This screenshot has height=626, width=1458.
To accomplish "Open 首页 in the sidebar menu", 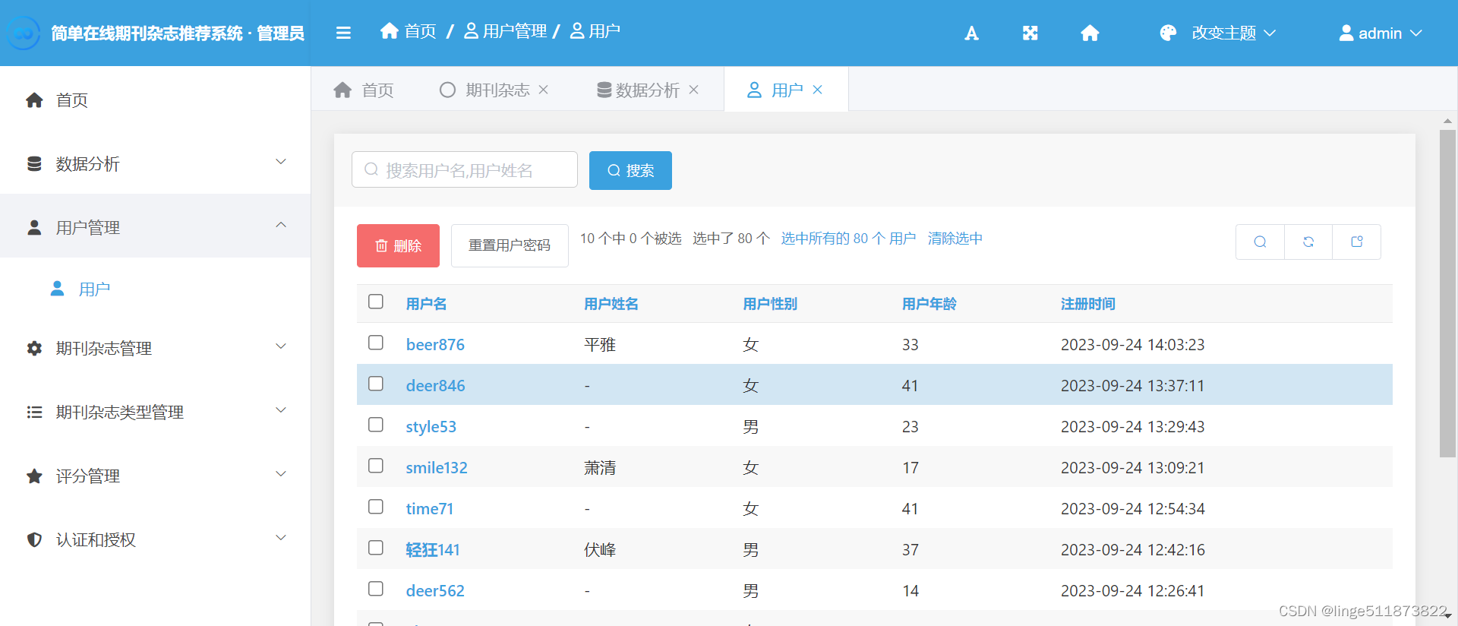I will 155,100.
